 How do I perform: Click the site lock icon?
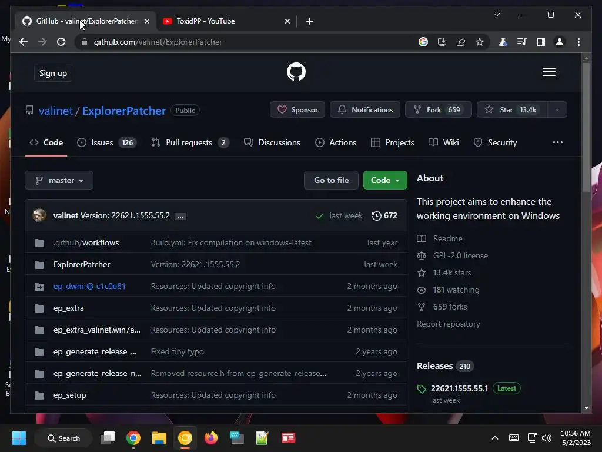tap(85, 42)
